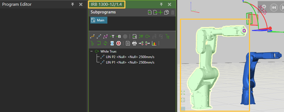
Task: Collapse the While True loop node
Action: point(91,51)
